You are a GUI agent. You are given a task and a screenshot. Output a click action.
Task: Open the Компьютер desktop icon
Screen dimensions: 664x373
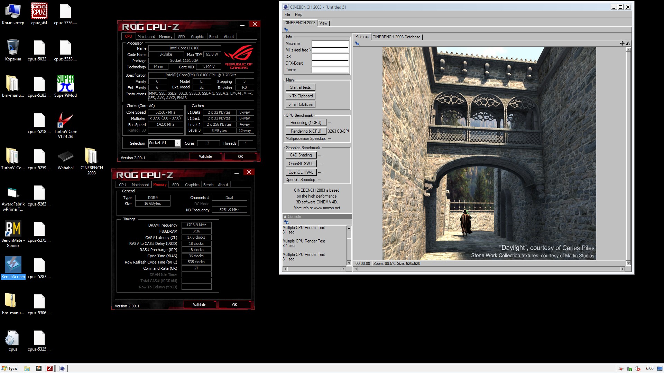pos(13,14)
